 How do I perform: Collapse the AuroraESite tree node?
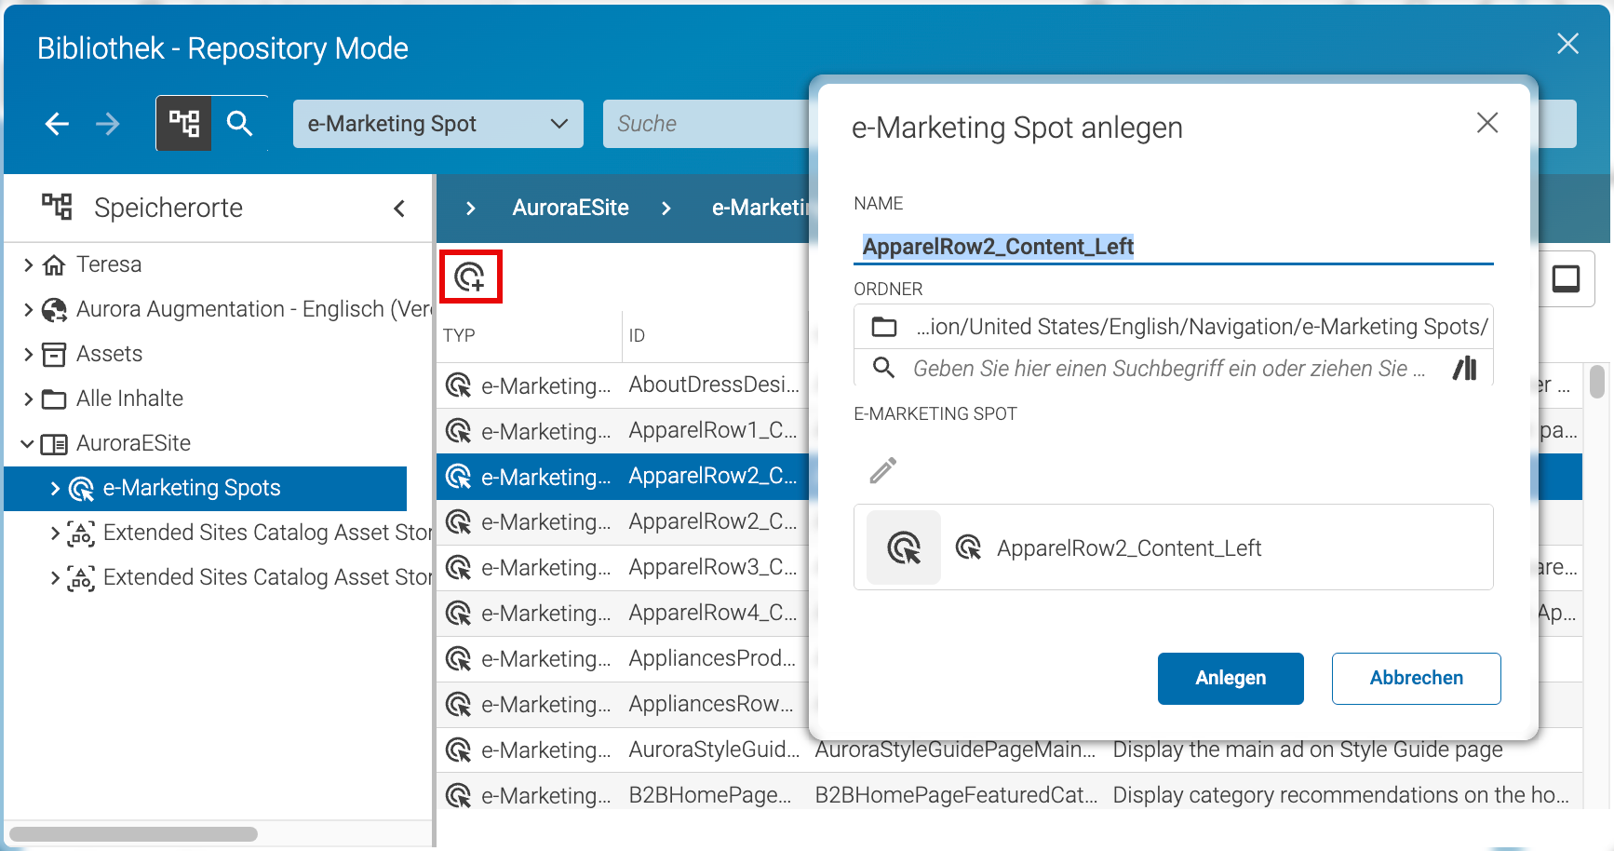click(28, 444)
